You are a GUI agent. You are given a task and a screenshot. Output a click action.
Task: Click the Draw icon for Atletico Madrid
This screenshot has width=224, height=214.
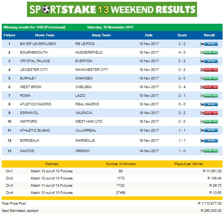click(x=209, y=104)
